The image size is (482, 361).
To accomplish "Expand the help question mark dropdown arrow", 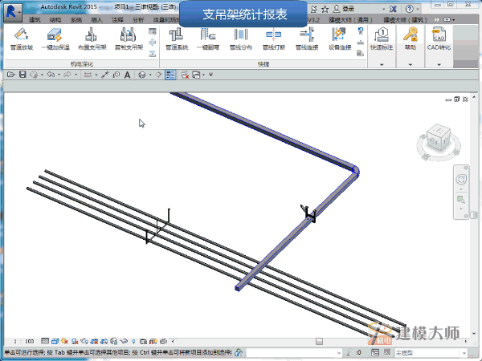I will 418,9.
